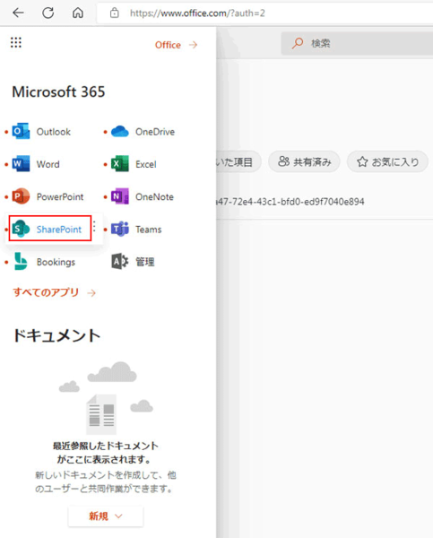
Task: Click the Teams text label
Action: tap(148, 230)
